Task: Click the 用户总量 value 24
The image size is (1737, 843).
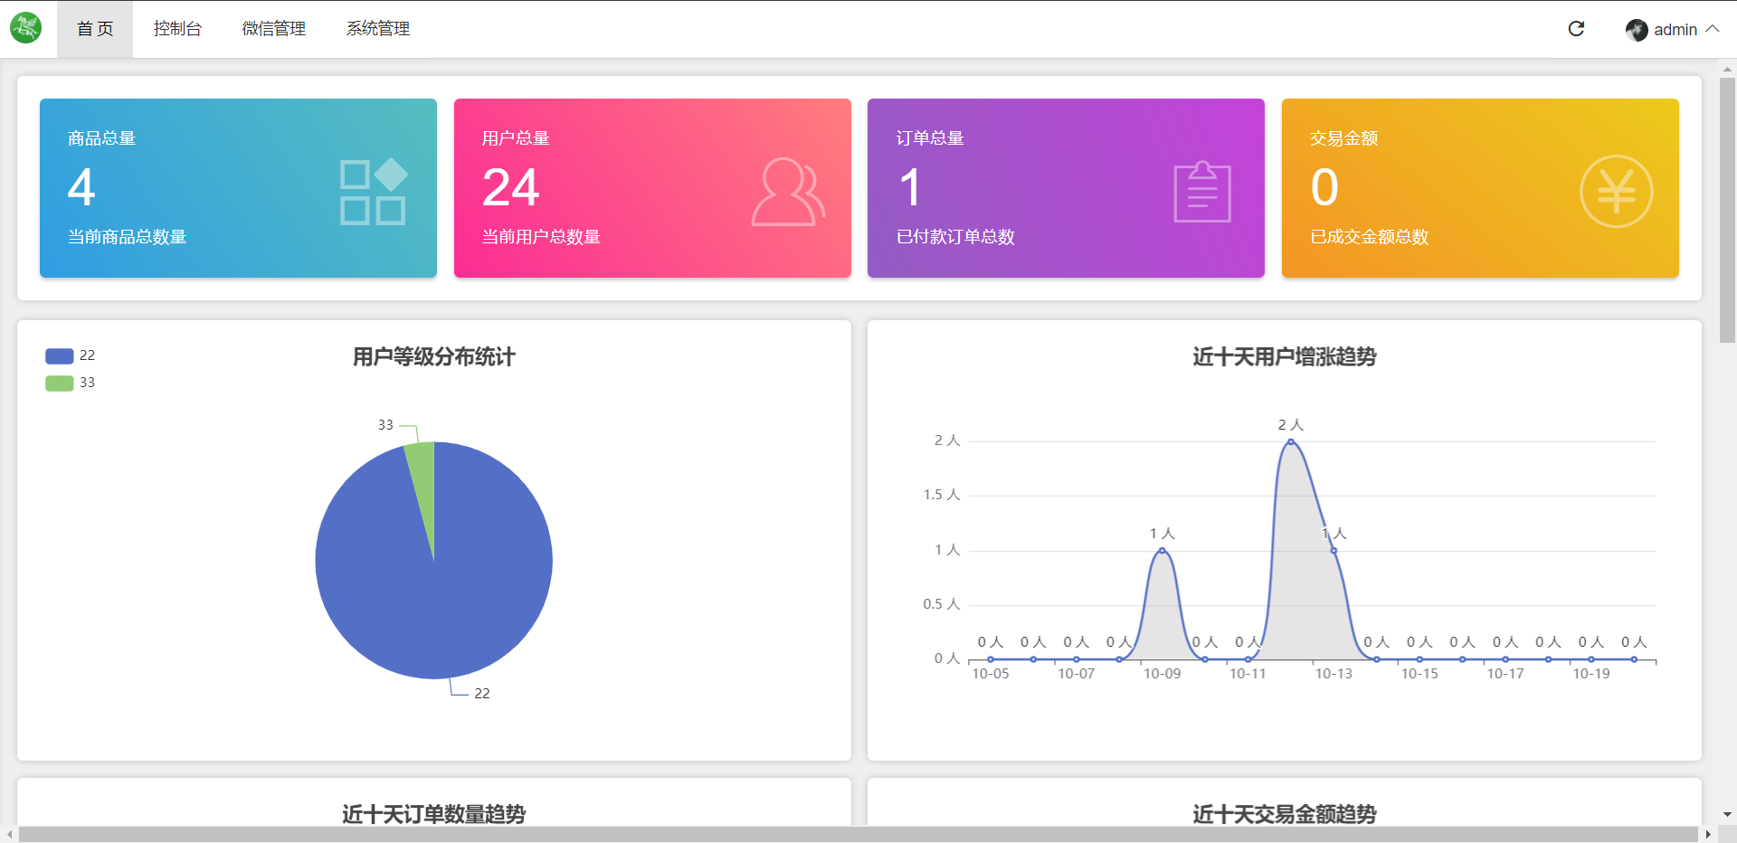Action: click(511, 187)
